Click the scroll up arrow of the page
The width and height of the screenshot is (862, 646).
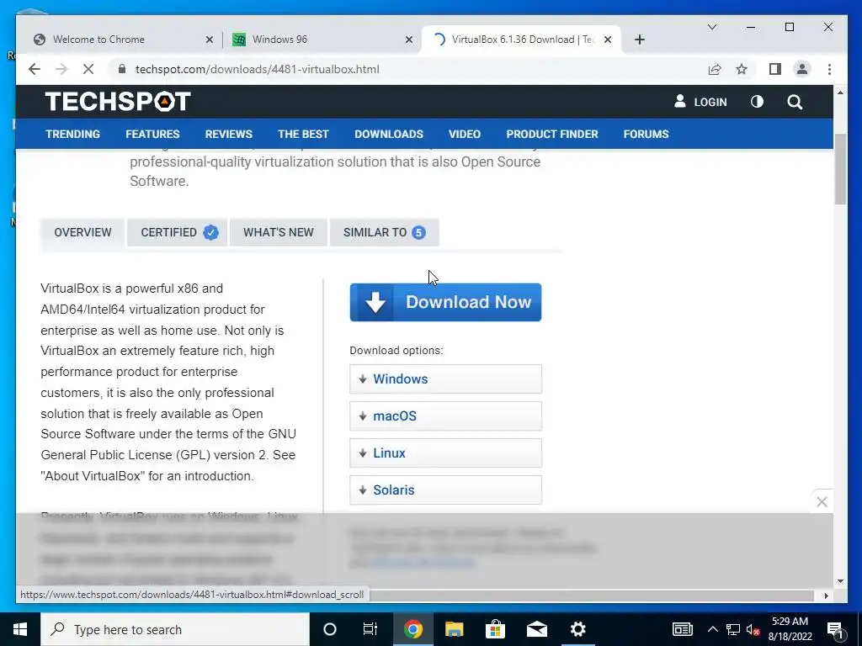coord(840,93)
